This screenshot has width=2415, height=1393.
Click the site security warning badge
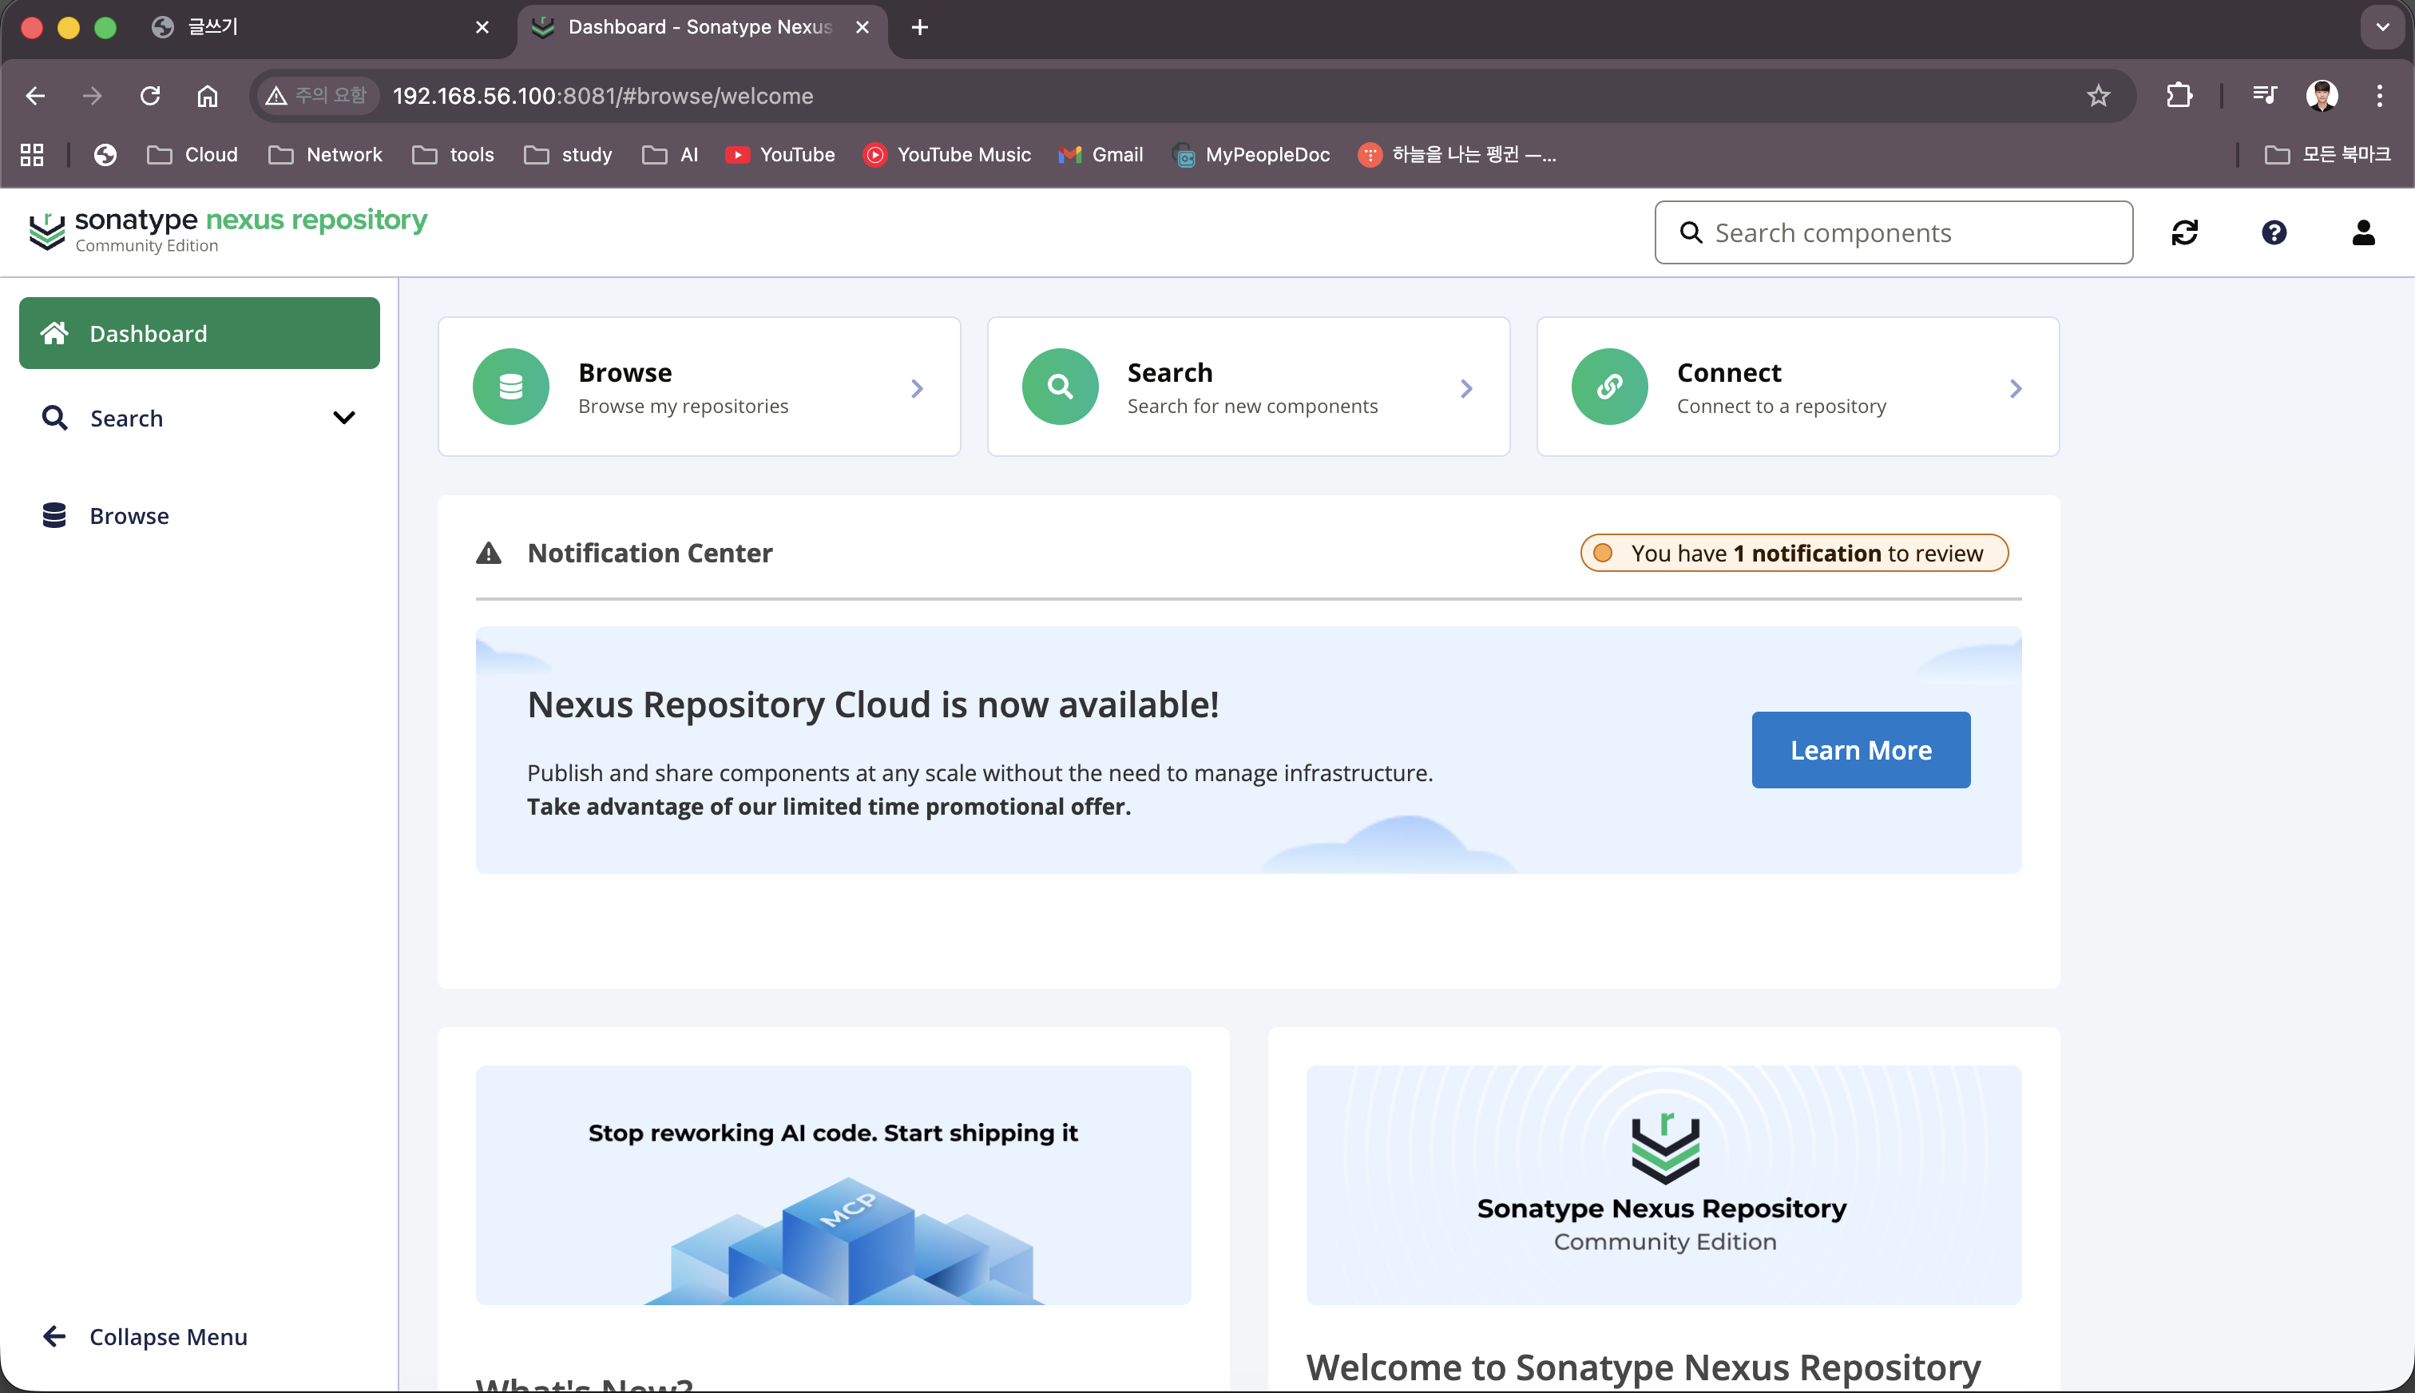click(x=318, y=96)
